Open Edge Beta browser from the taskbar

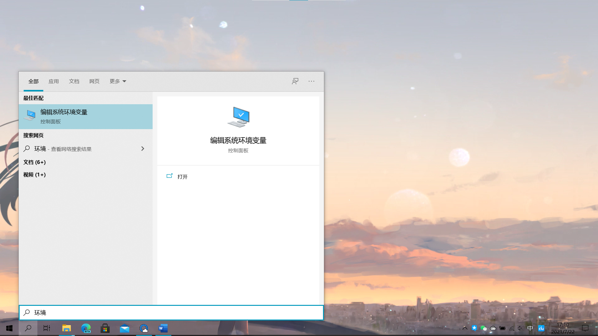[86, 328]
